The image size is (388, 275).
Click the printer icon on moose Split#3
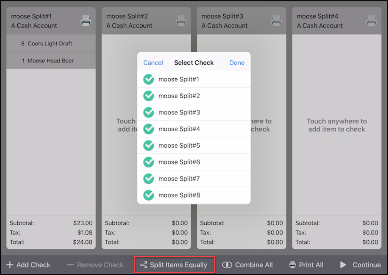pos(276,21)
